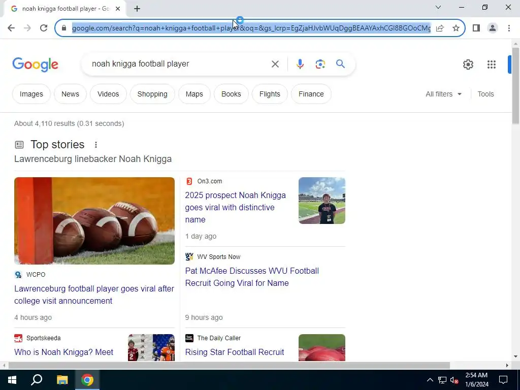
Task: Switch to Images results
Action: click(x=31, y=94)
